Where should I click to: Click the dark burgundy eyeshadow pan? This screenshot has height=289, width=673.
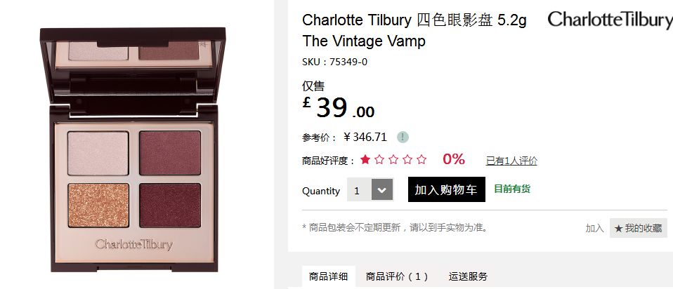(170, 206)
